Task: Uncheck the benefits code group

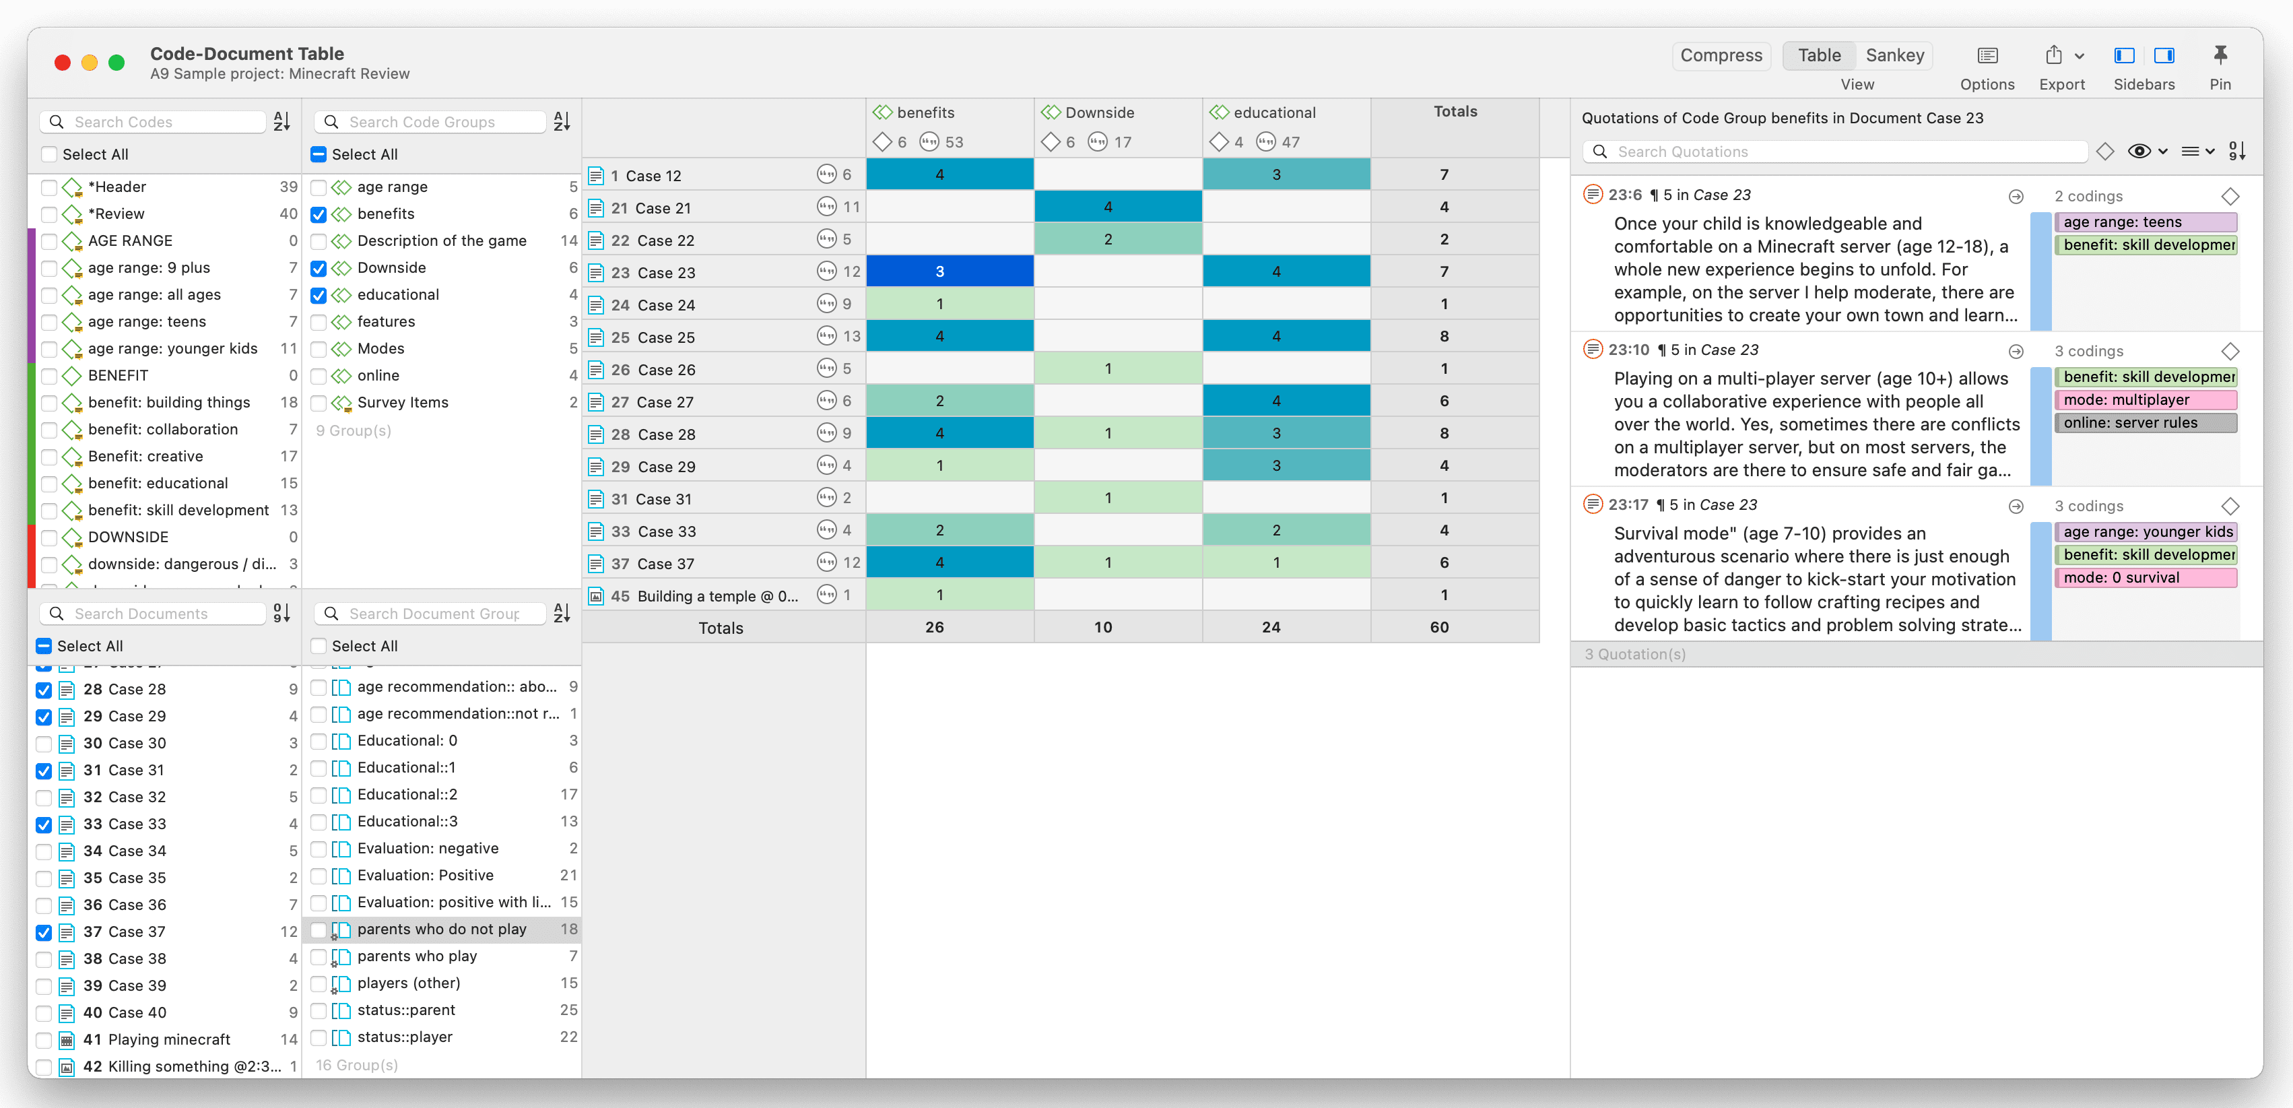Action: click(x=319, y=214)
